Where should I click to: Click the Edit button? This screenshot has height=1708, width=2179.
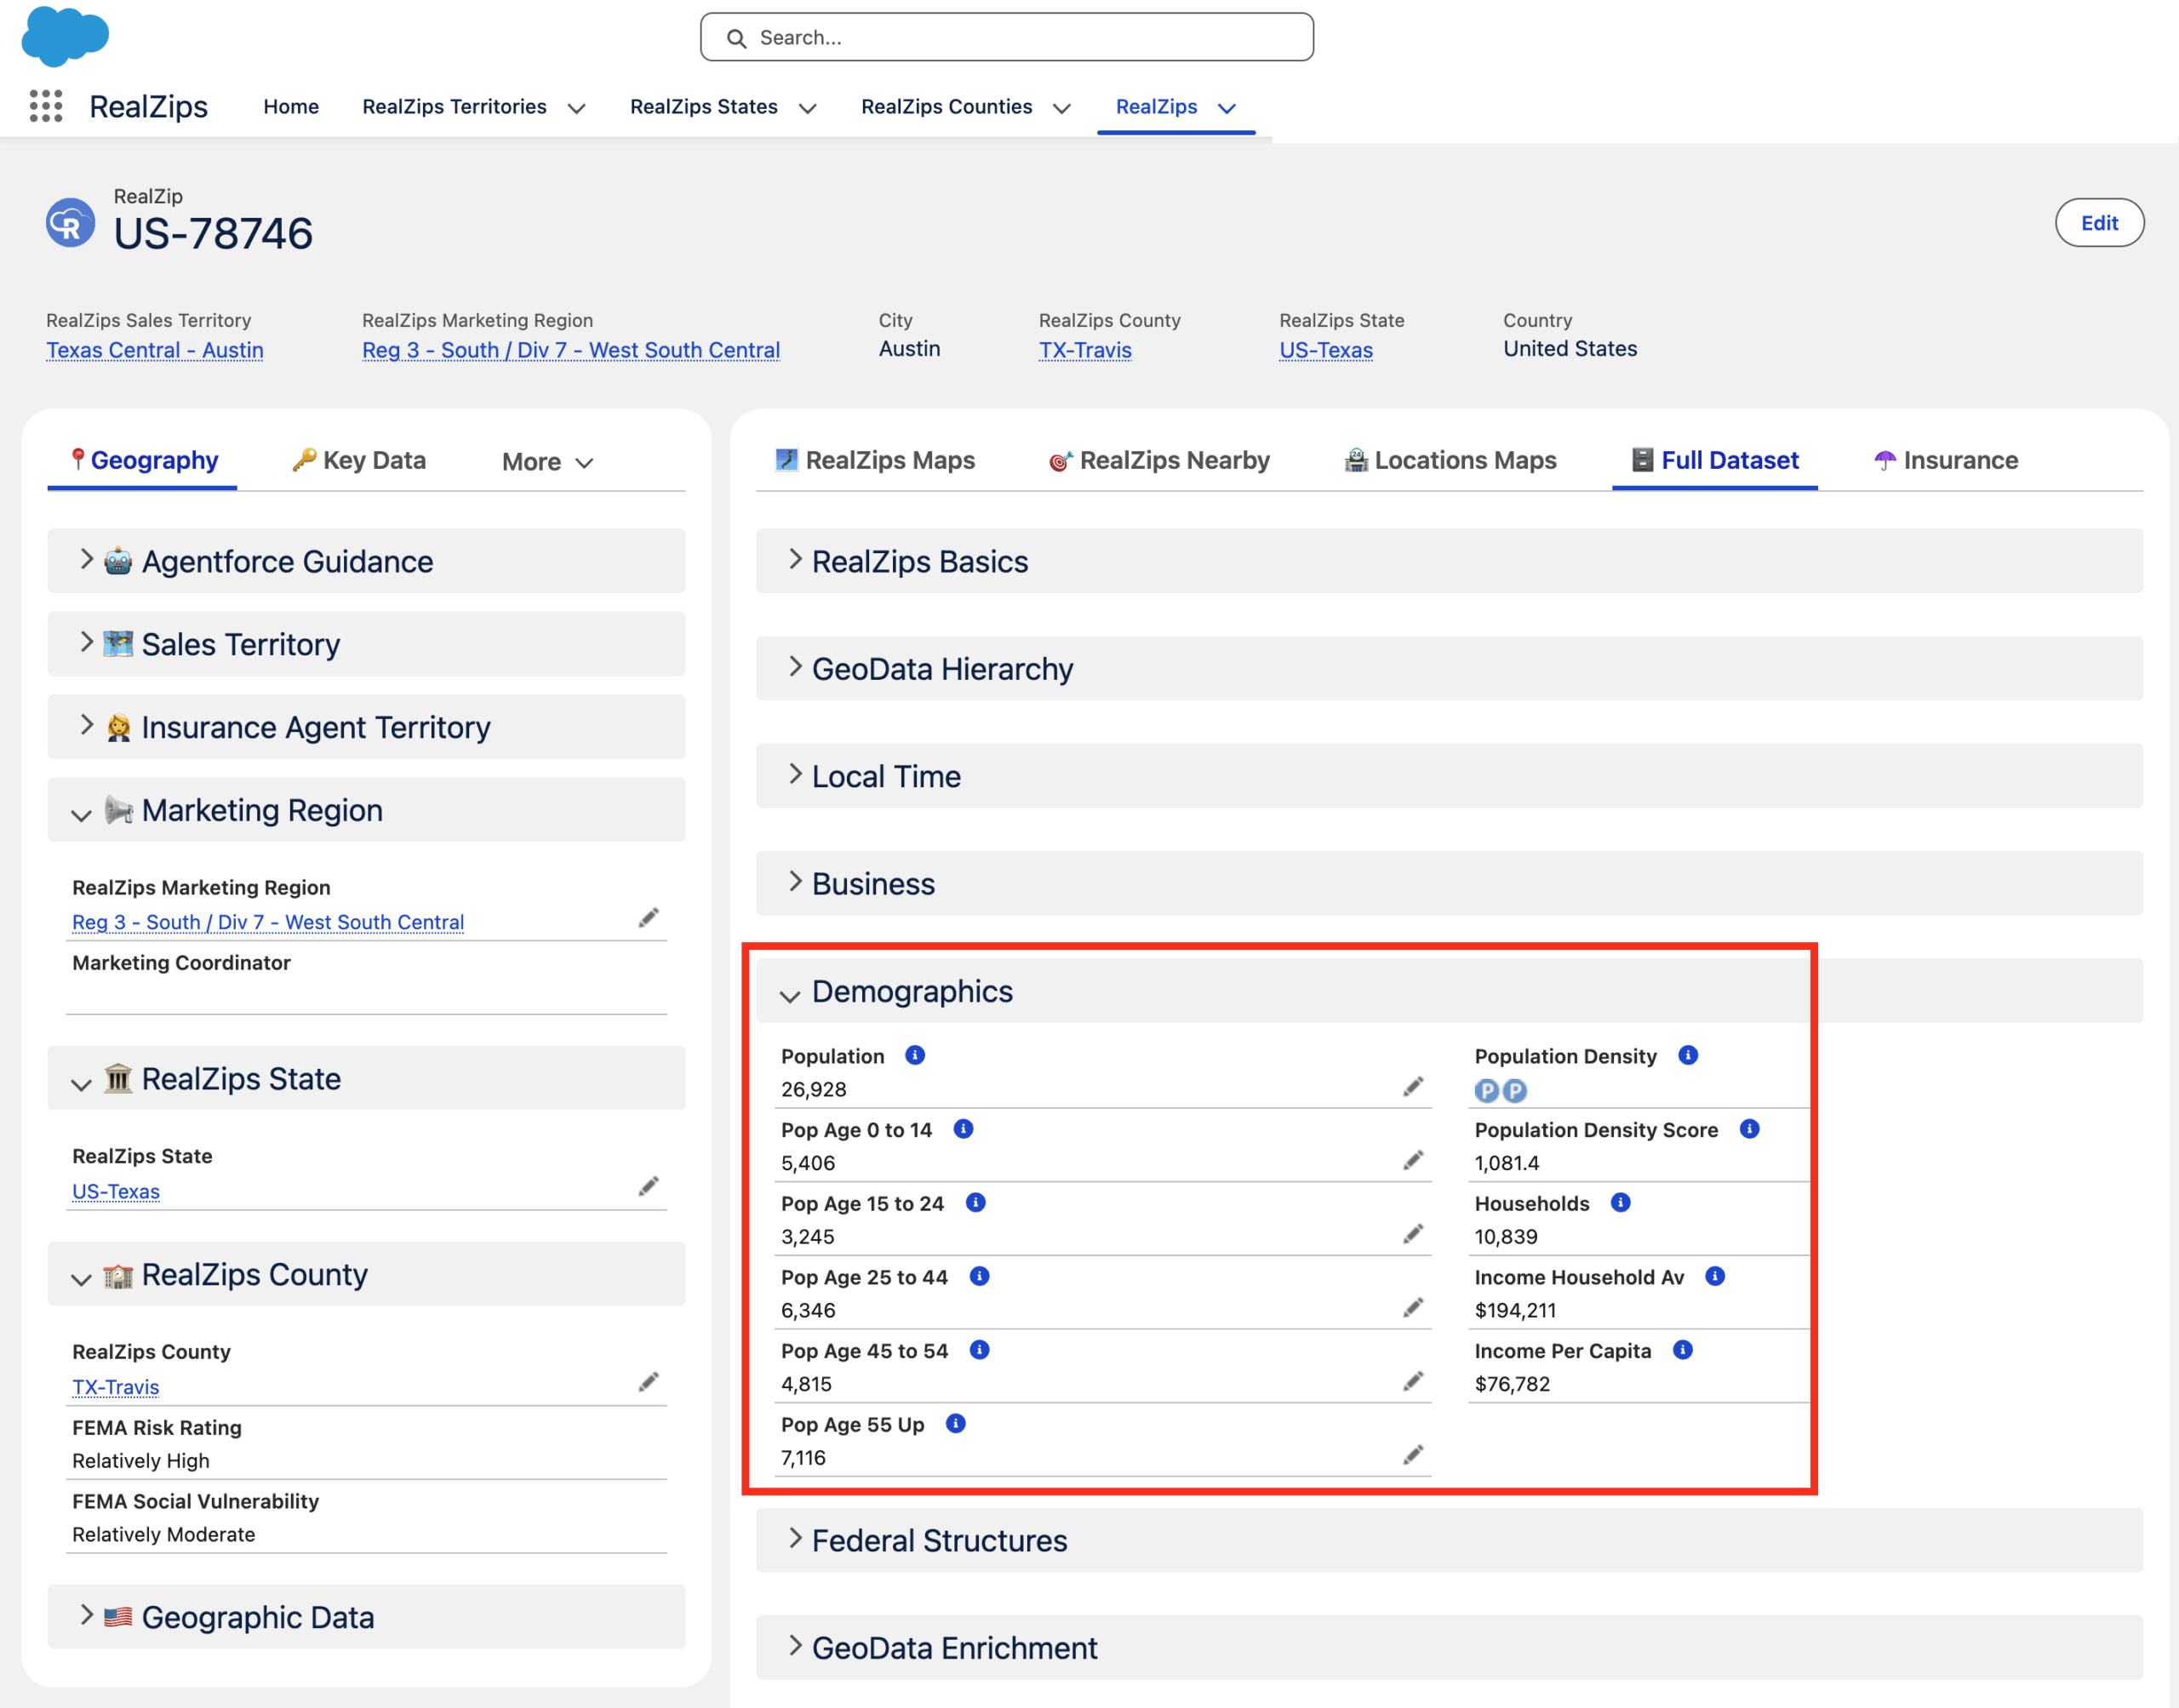coord(2098,223)
